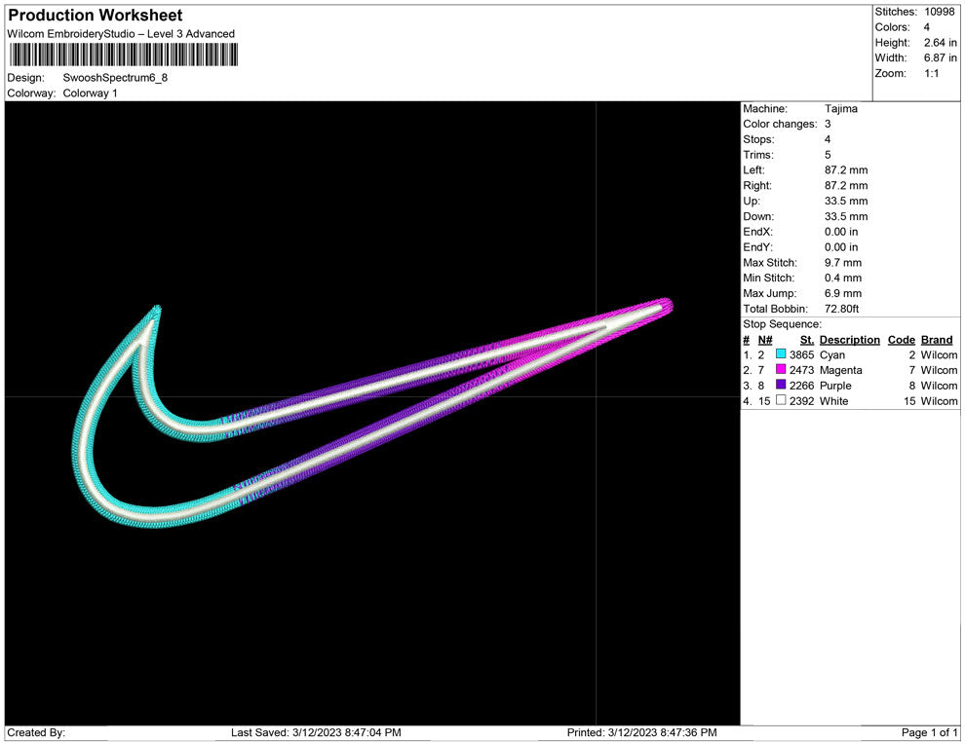Click the barcode under the worksheet title
Image resolution: width=965 pixels, height=742 pixels.
[123, 55]
